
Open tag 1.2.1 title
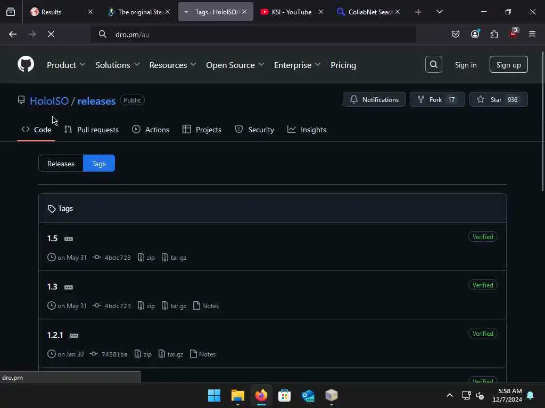pyautogui.click(x=55, y=335)
